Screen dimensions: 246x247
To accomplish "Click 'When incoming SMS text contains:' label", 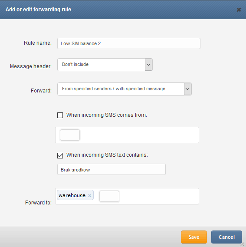I will point(107,155).
